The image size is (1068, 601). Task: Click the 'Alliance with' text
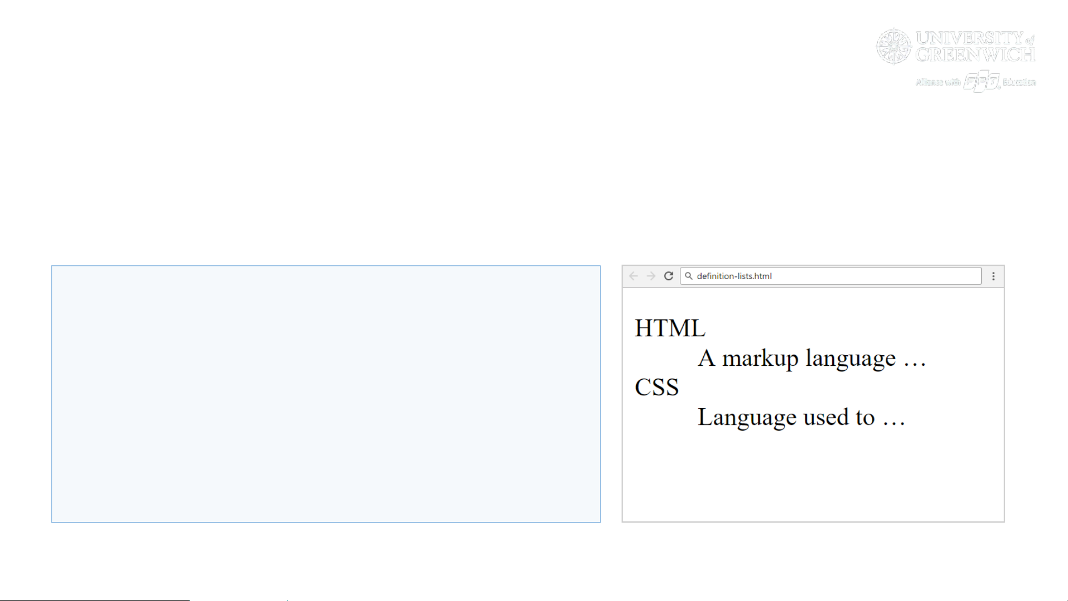tap(938, 82)
